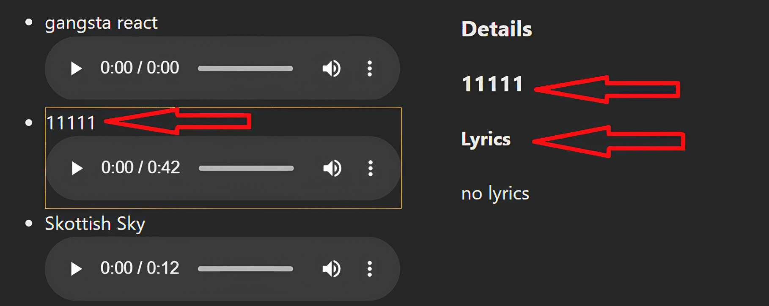Viewport: 769px width, 306px height.
Task: Seek within the gangsta react progress bar
Action: tap(245, 68)
